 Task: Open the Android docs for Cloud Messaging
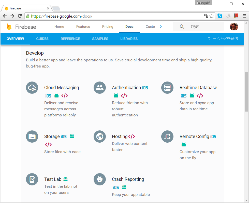[x=56, y=96]
